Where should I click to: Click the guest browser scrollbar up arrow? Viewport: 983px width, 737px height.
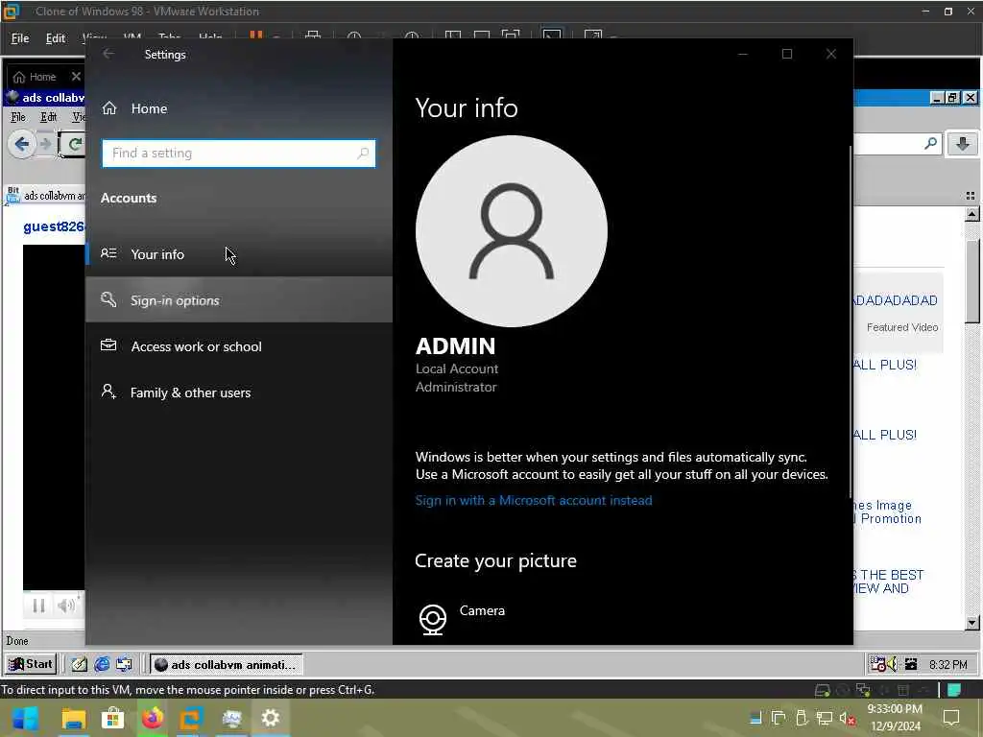(971, 214)
